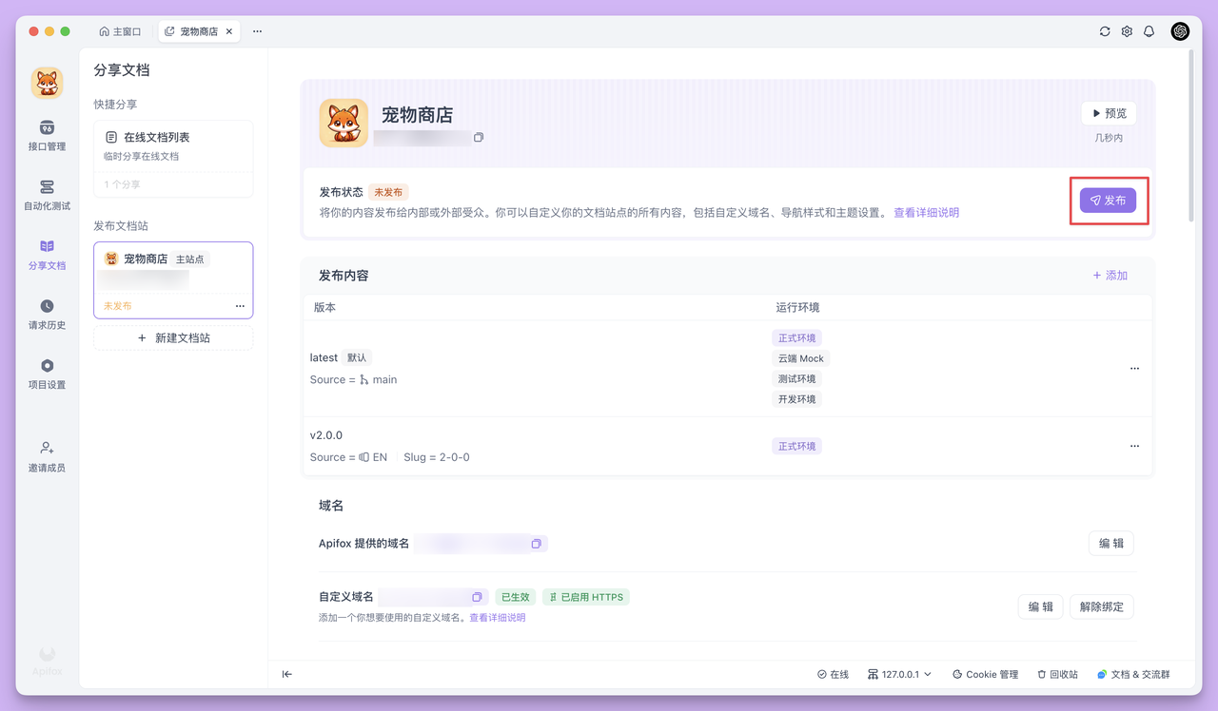Open notifications bell icon
The height and width of the screenshot is (711, 1218).
[1149, 31]
